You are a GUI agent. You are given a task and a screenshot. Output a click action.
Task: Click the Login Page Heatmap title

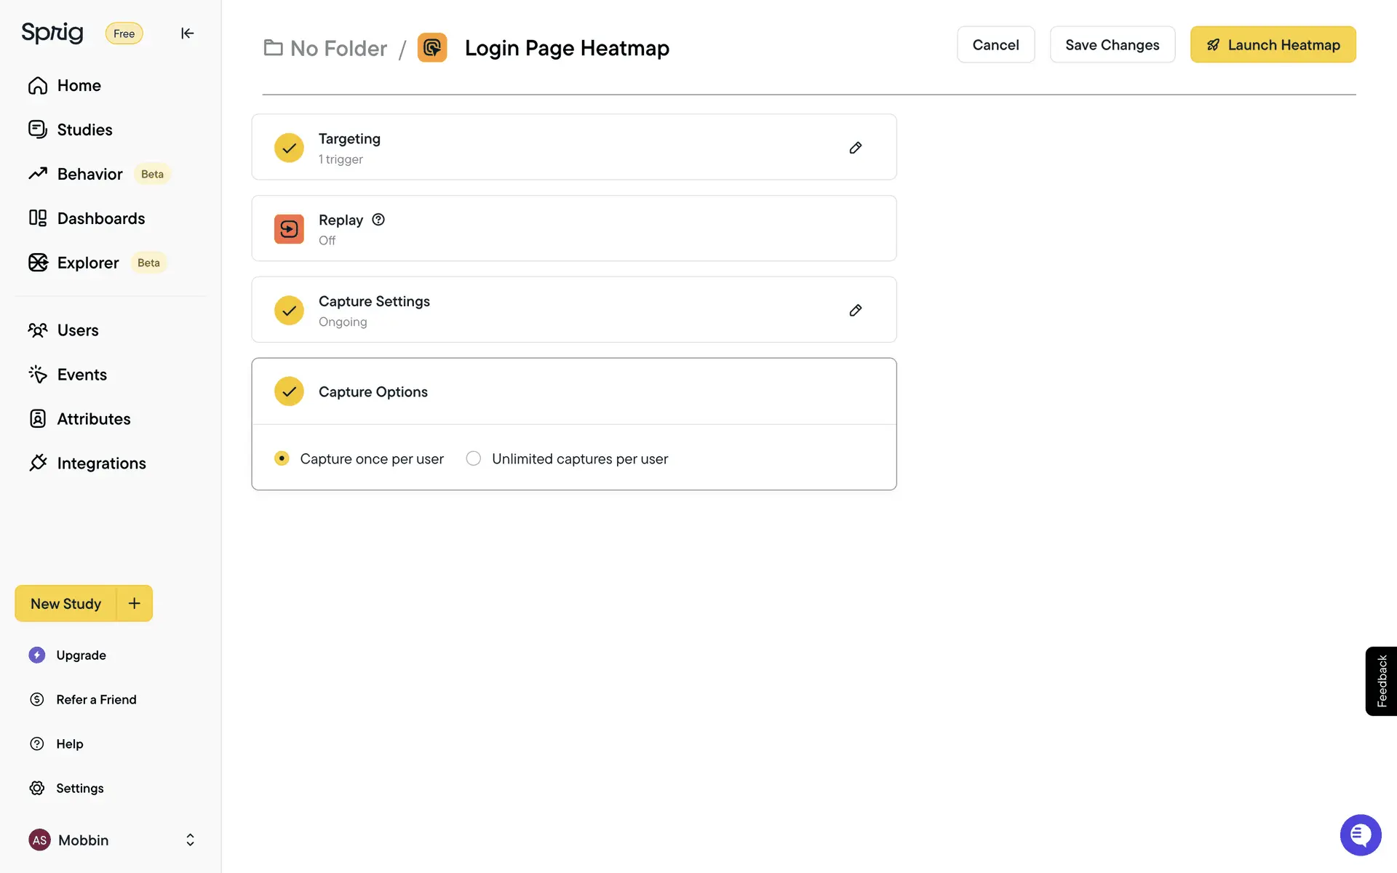pos(567,48)
